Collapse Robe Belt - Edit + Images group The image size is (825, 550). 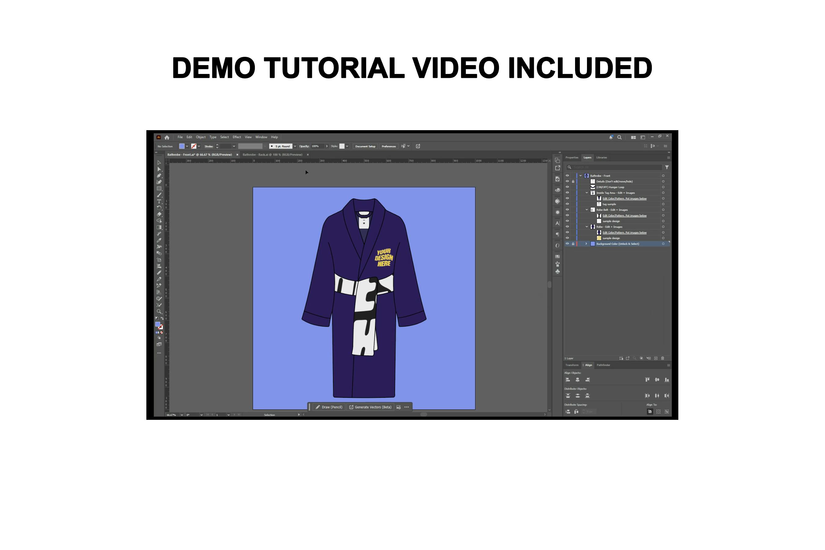tap(586, 210)
